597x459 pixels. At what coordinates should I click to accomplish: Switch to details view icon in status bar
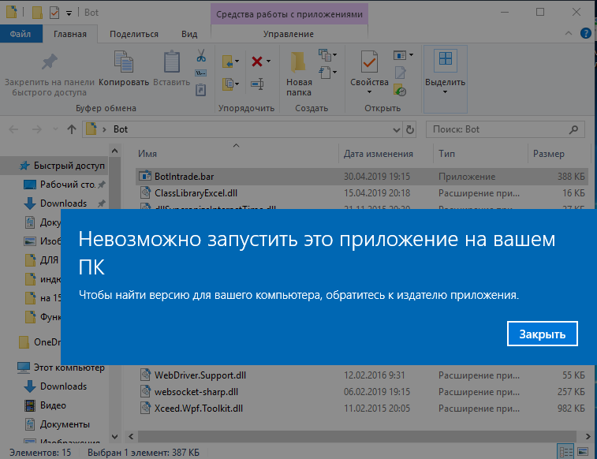pyautogui.click(x=565, y=452)
